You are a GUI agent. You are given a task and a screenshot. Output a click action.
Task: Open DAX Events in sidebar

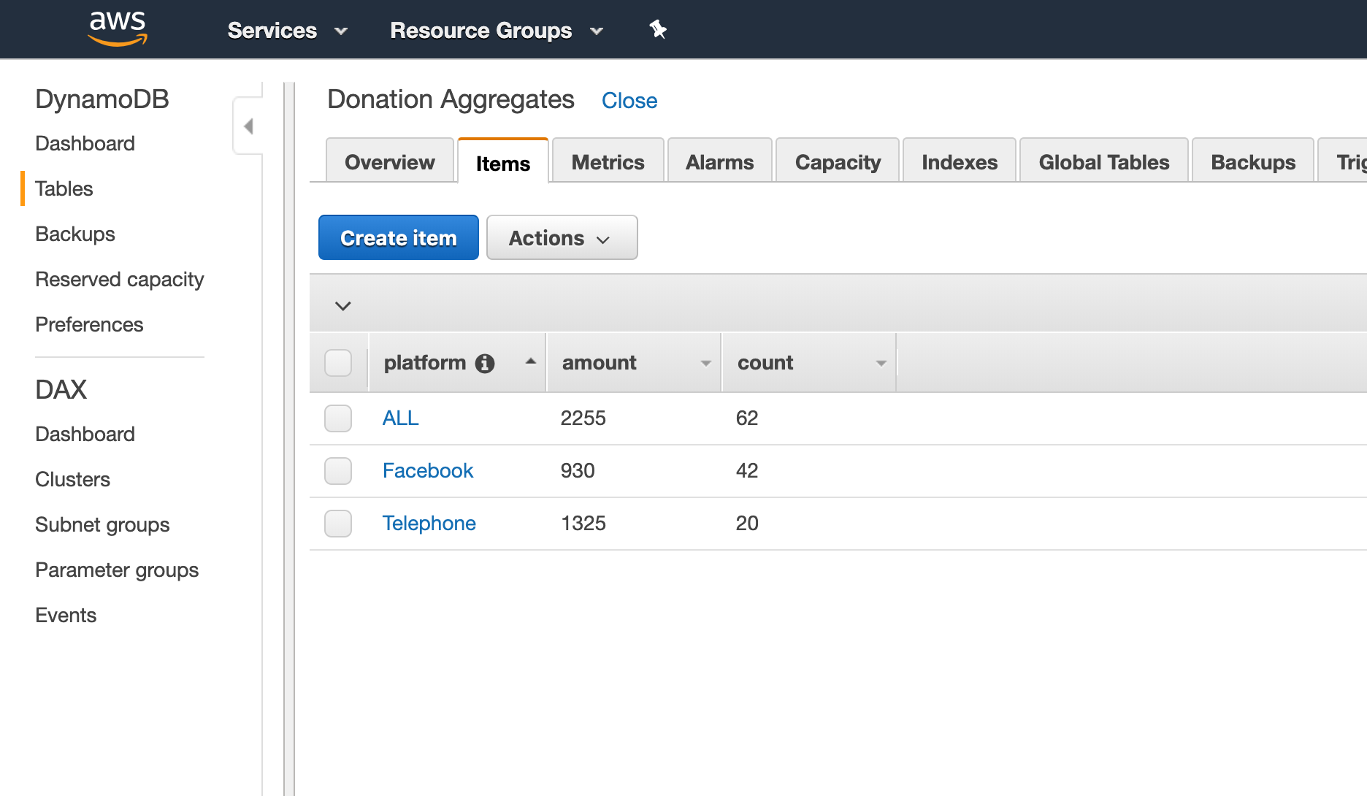[66, 615]
